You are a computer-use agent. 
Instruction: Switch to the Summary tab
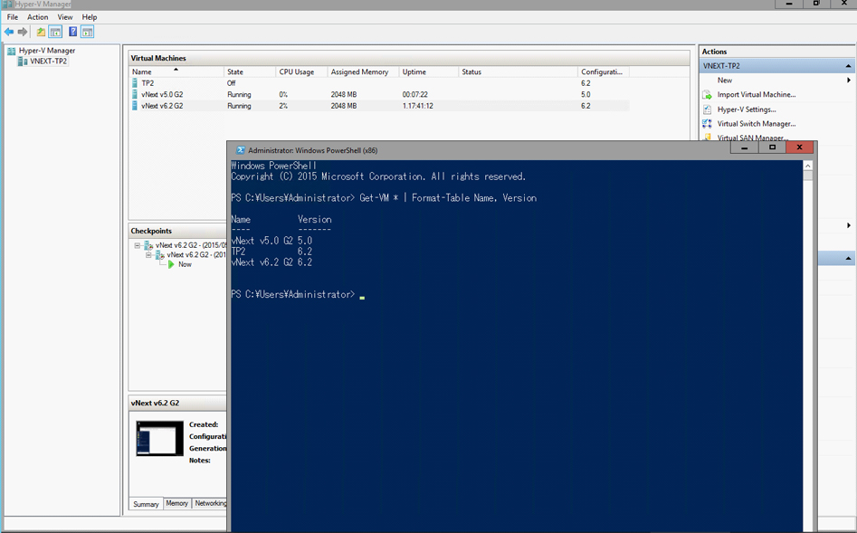146,504
